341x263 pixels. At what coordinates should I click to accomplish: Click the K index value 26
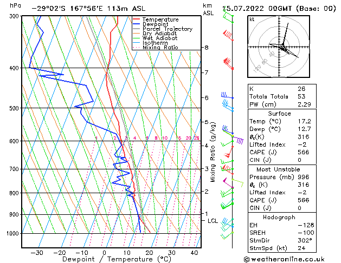(x=301, y=89)
